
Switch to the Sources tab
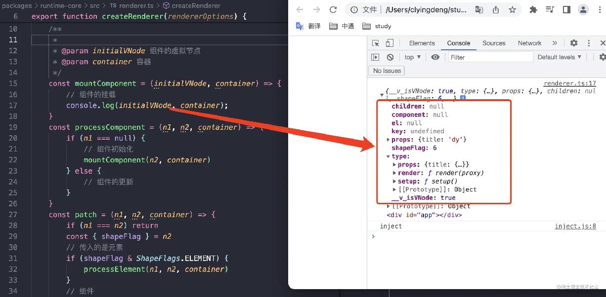coord(493,43)
